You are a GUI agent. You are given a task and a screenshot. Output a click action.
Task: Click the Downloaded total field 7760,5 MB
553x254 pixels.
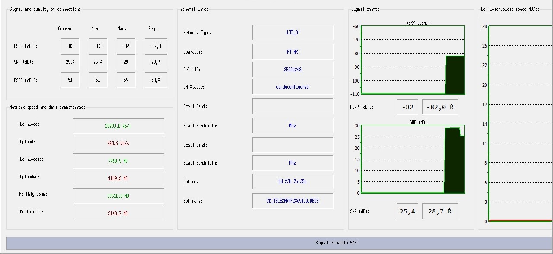point(118,161)
